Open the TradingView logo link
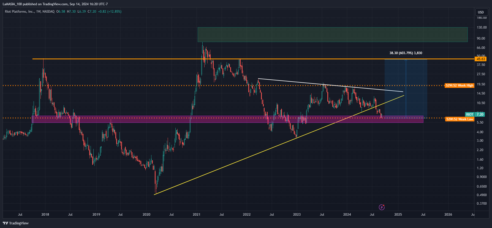 [x=16, y=223]
